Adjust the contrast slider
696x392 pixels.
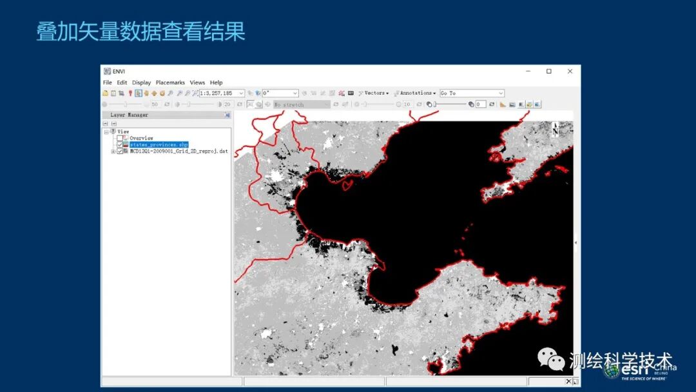(198, 104)
